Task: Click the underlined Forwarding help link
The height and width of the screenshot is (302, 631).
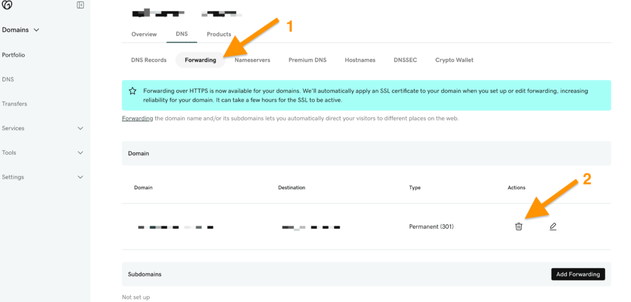Action: (137, 119)
